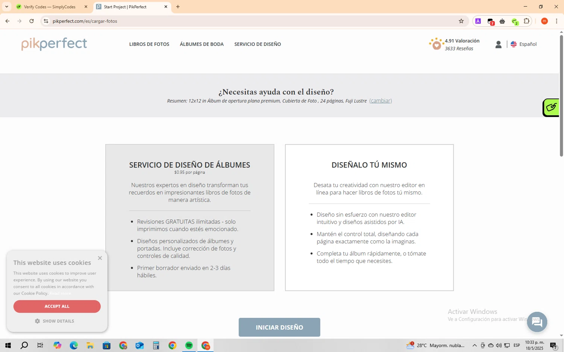This screenshot has width=564, height=352.
Task: Open Calculator from the taskbar
Action: 156,346
